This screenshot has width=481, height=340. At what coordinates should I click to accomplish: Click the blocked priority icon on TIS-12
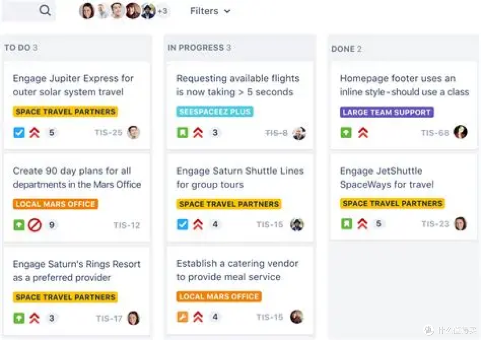pos(35,225)
